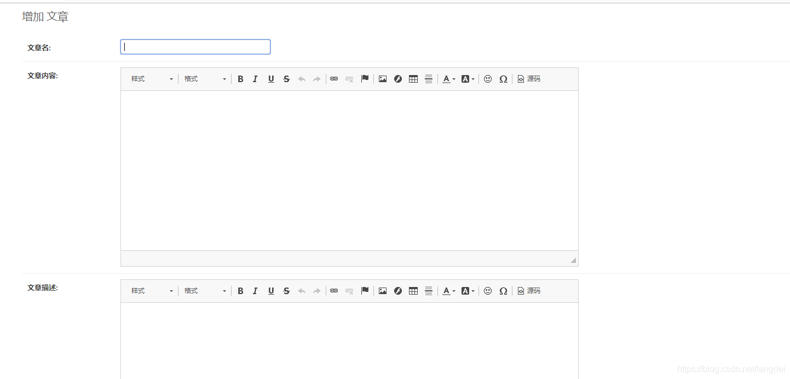
Task: Open background color picker in 文章内容 editor
Action: (x=468, y=79)
